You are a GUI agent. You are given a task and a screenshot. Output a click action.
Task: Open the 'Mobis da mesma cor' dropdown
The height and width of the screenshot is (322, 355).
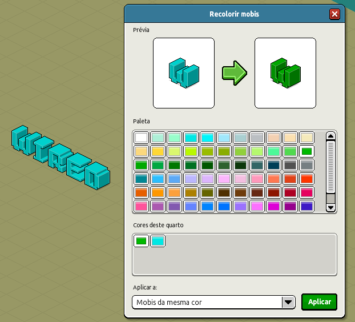(x=213, y=302)
